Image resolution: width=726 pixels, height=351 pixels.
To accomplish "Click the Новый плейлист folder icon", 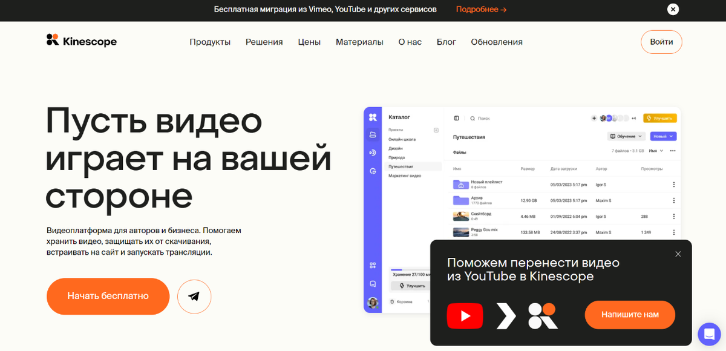I will pos(461,184).
